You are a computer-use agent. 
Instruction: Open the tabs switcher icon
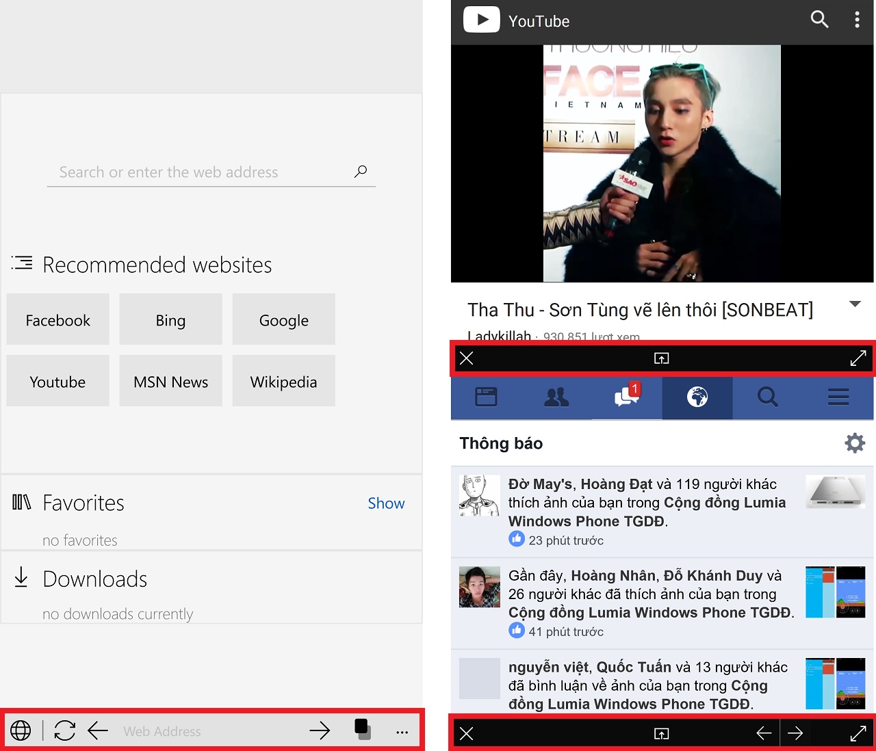pos(363,729)
